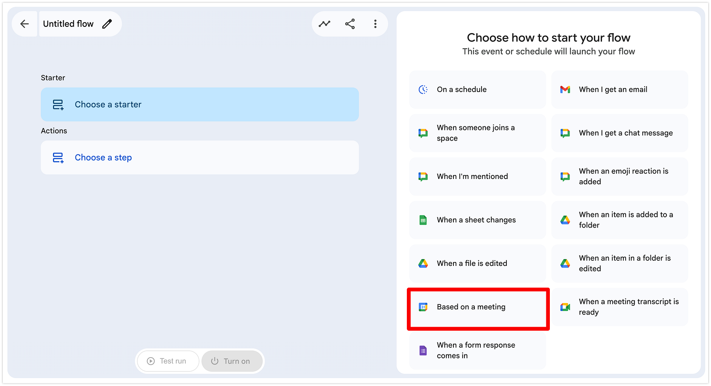
Task: Click the Test run button
Action: (167, 361)
